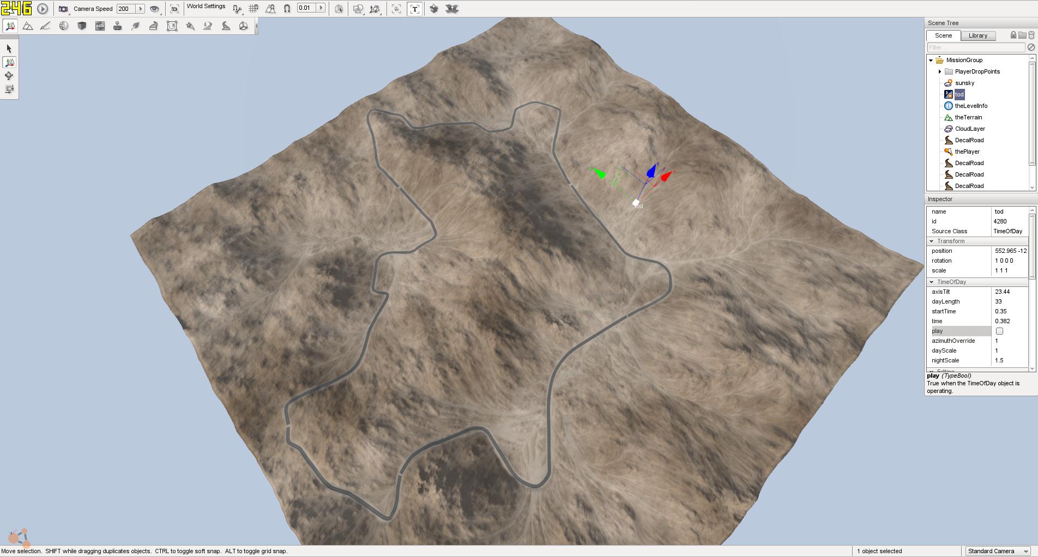Select CloudLayer in the scene tree

[x=970, y=129]
